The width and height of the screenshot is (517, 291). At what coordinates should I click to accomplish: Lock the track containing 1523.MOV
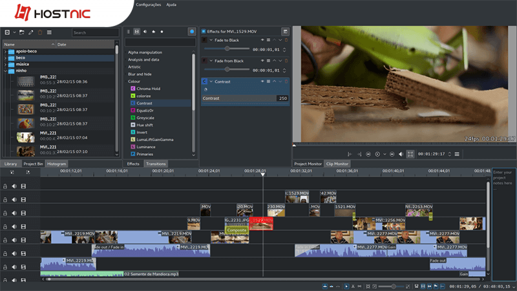5,200
